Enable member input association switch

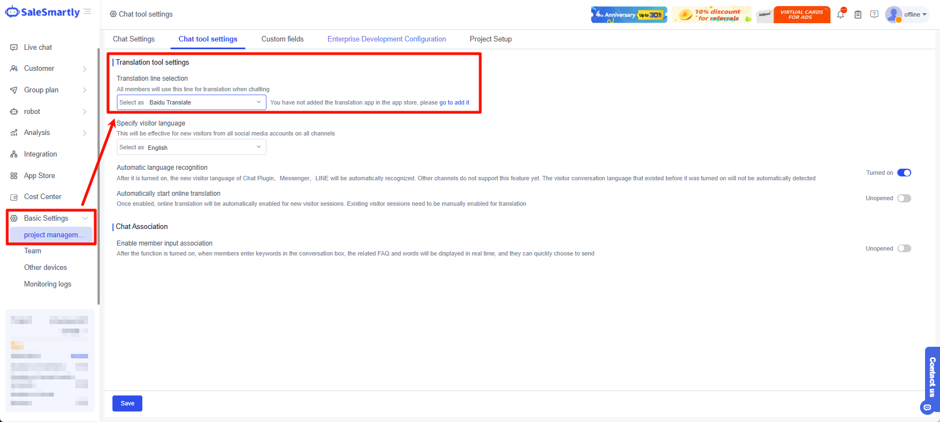click(904, 248)
